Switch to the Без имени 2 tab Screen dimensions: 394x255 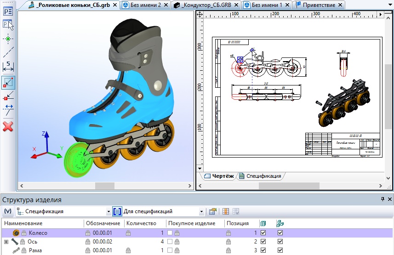[146, 5]
